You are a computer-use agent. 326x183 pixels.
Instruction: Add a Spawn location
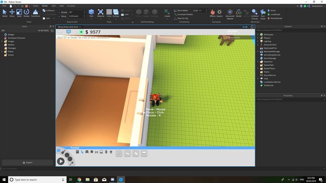click(220, 13)
